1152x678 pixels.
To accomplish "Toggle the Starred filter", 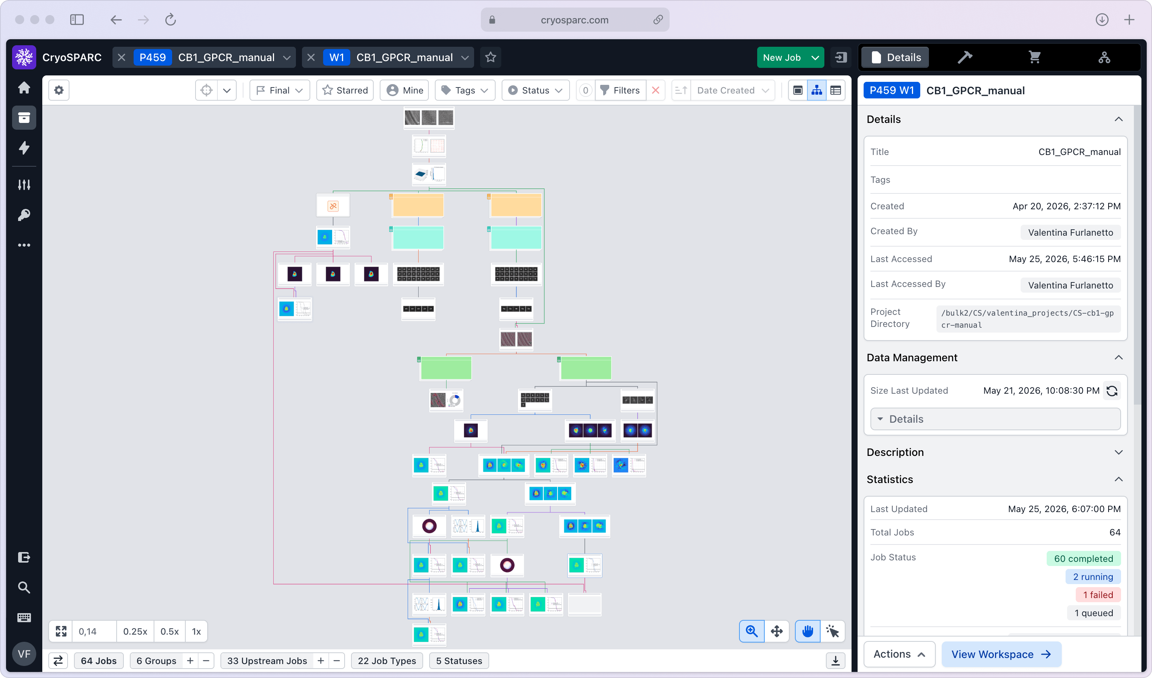I will (x=345, y=90).
